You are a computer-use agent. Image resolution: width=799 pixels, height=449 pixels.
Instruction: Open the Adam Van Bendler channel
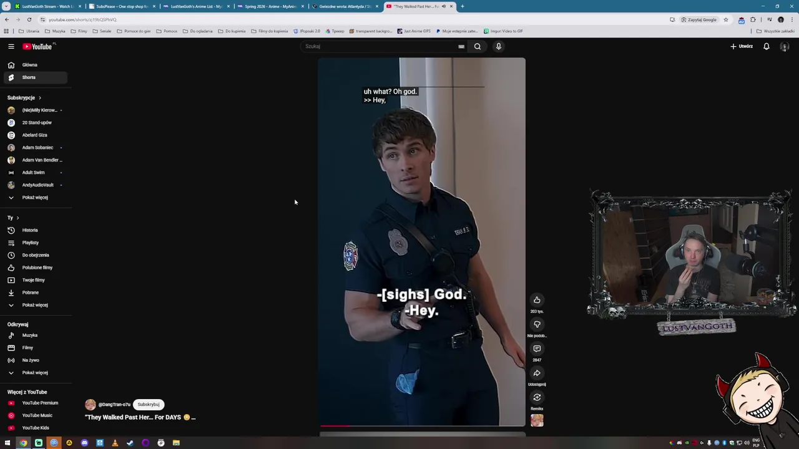pyautogui.click(x=35, y=160)
